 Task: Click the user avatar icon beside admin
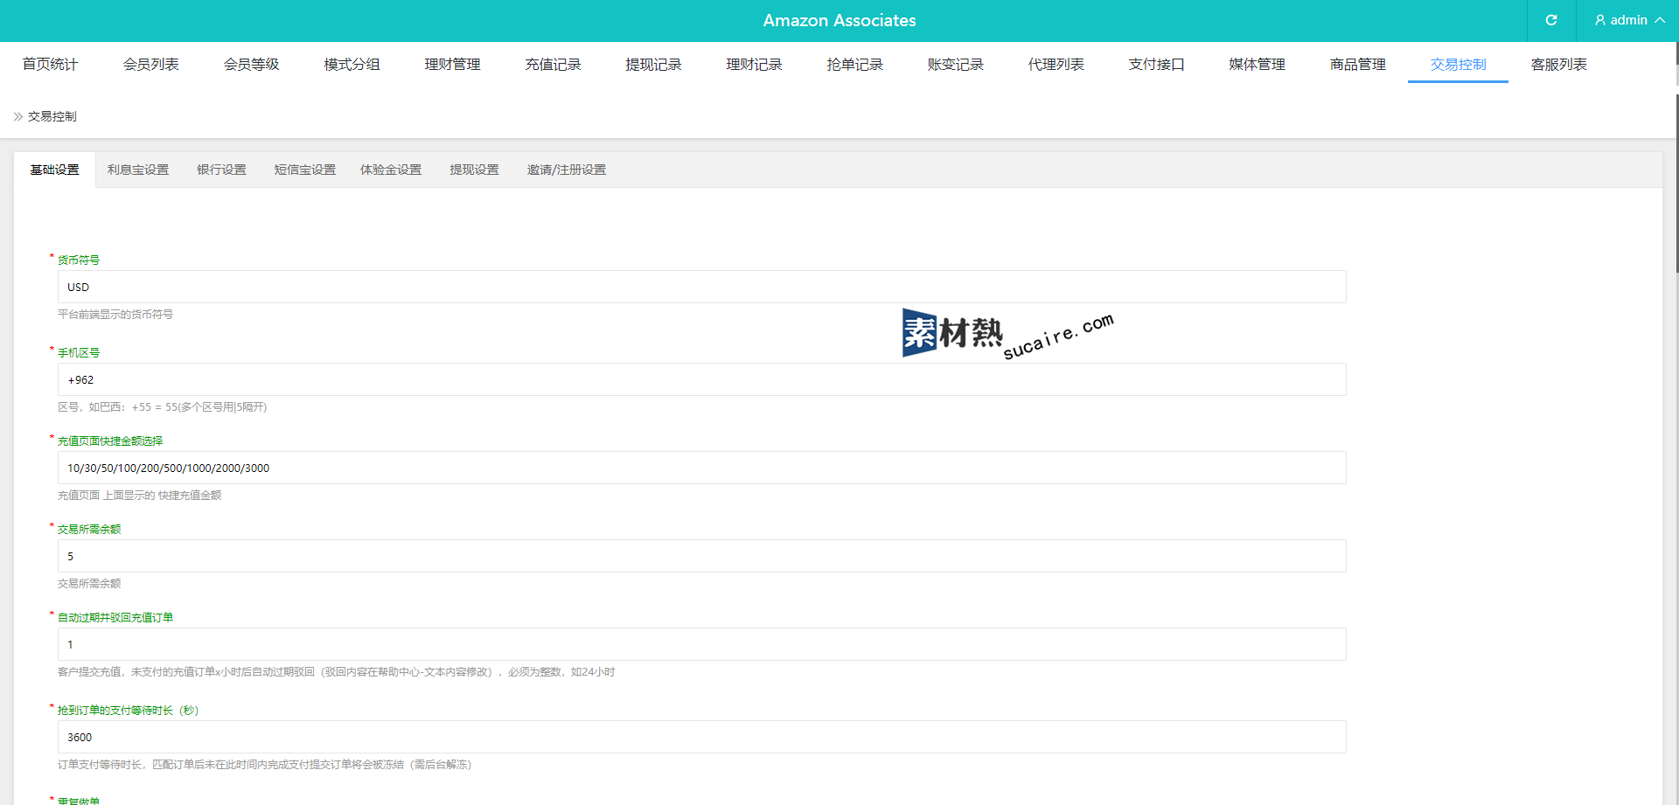click(1600, 20)
